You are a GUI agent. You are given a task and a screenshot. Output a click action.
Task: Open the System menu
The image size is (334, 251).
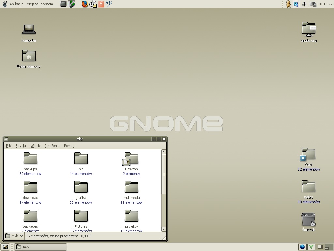point(47,4)
